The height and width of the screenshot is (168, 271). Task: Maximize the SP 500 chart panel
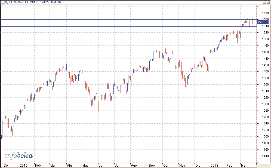coord(264,2)
